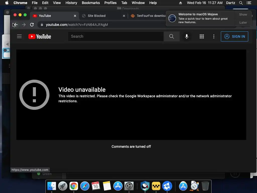This screenshot has height=193, width=257.
Task: Click the YouTube logo
Action: coord(40,36)
